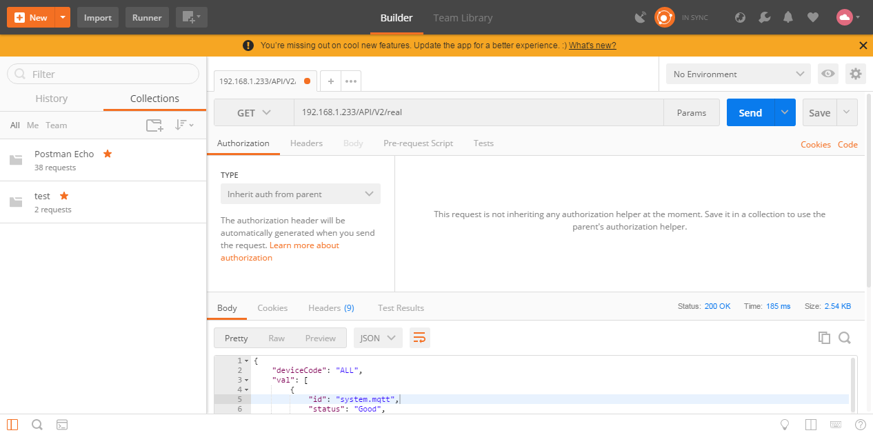Screen dimensions: 873x435
Task: Select the Collections sidebar tab
Action: pos(154,99)
